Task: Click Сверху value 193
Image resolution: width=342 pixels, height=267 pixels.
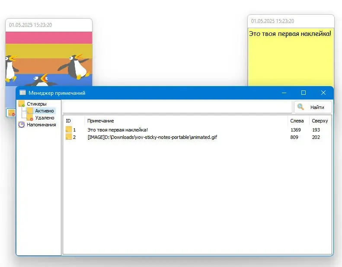Action: [316, 130]
